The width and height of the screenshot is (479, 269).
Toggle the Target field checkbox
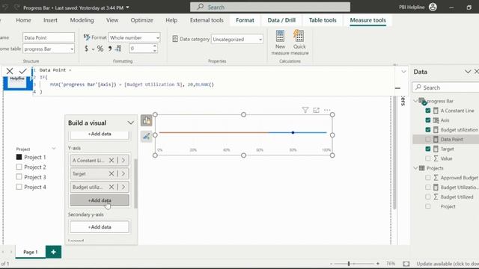coord(427,149)
